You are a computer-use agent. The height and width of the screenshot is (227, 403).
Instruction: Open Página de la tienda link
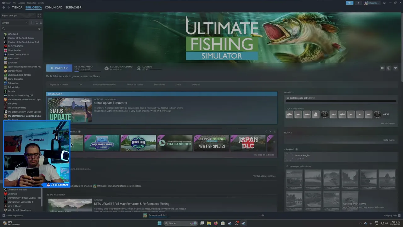pos(59,84)
